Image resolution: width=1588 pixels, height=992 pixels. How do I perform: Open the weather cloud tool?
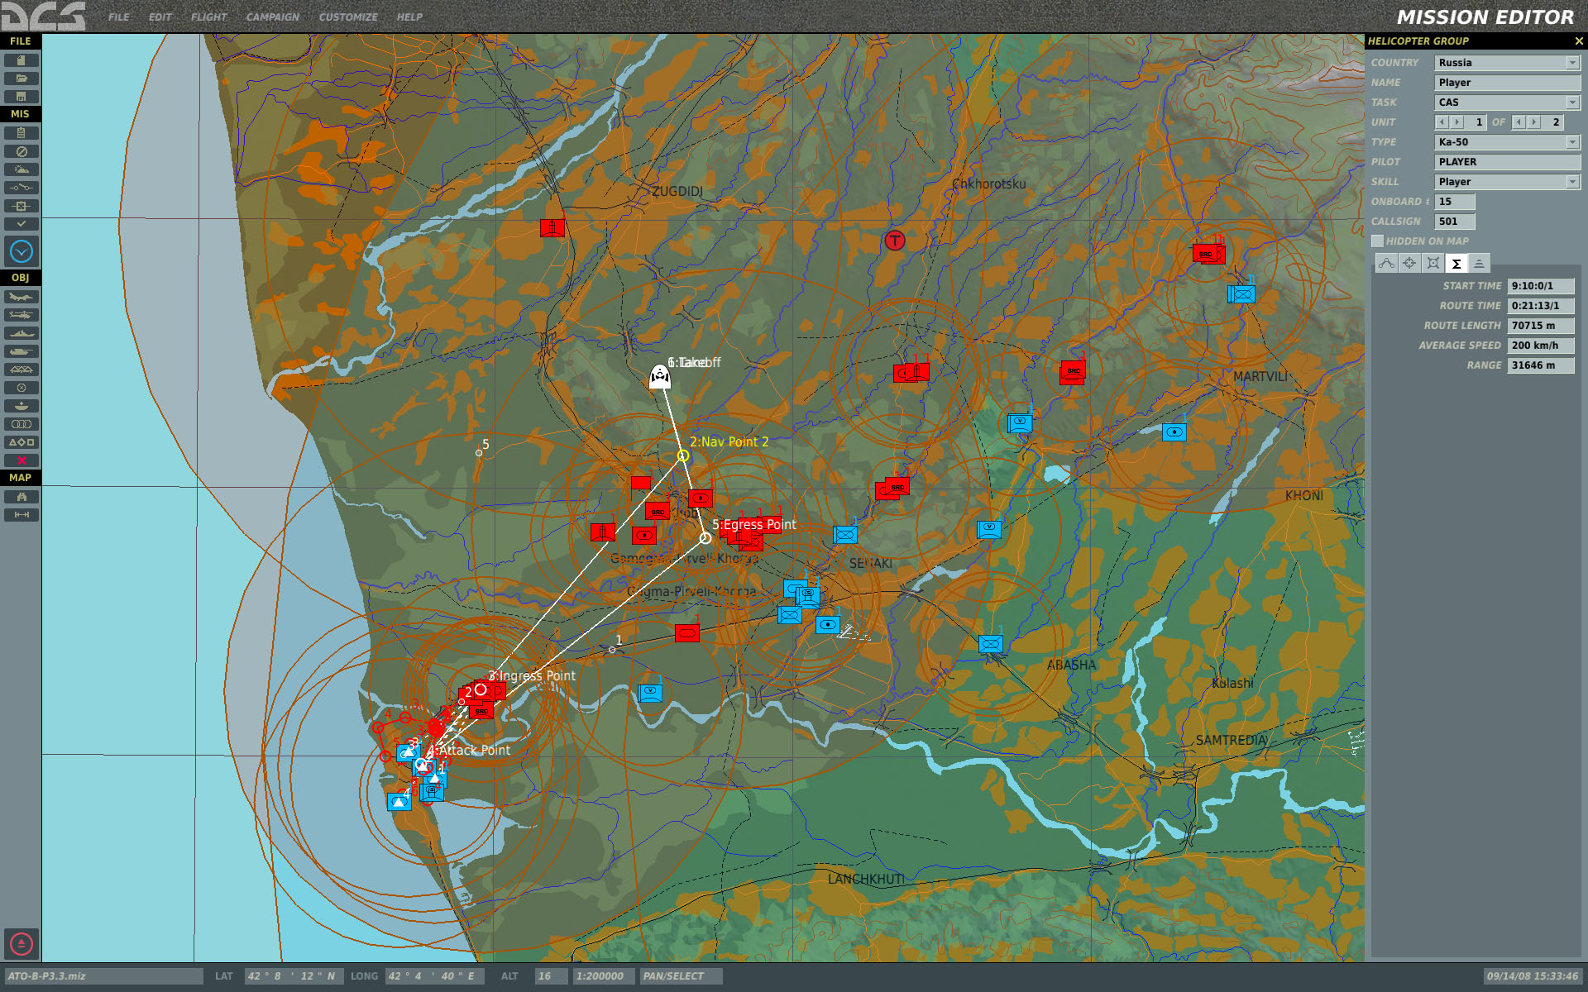[22, 169]
